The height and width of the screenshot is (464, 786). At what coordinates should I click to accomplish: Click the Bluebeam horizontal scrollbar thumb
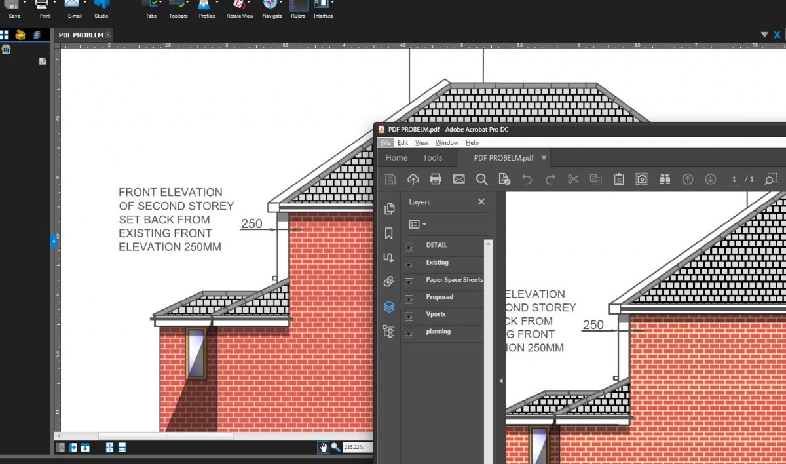click(x=166, y=436)
